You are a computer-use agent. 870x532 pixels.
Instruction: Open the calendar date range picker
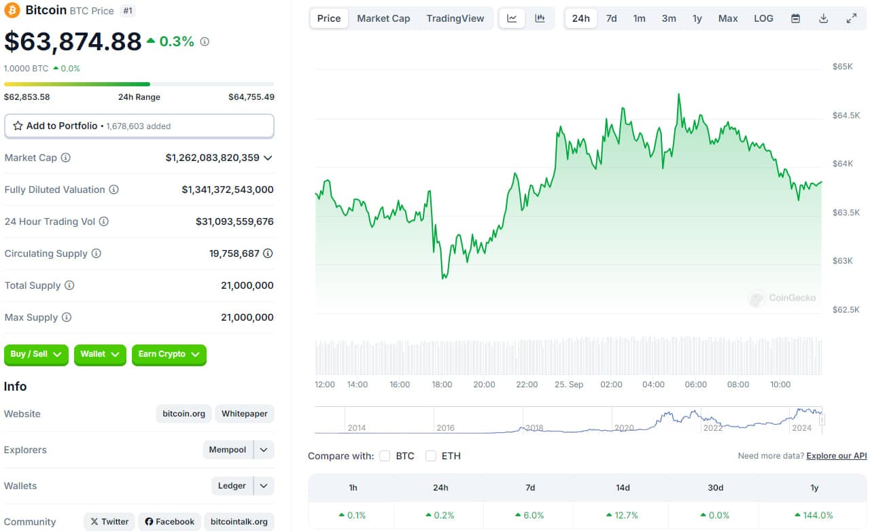[795, 18]
